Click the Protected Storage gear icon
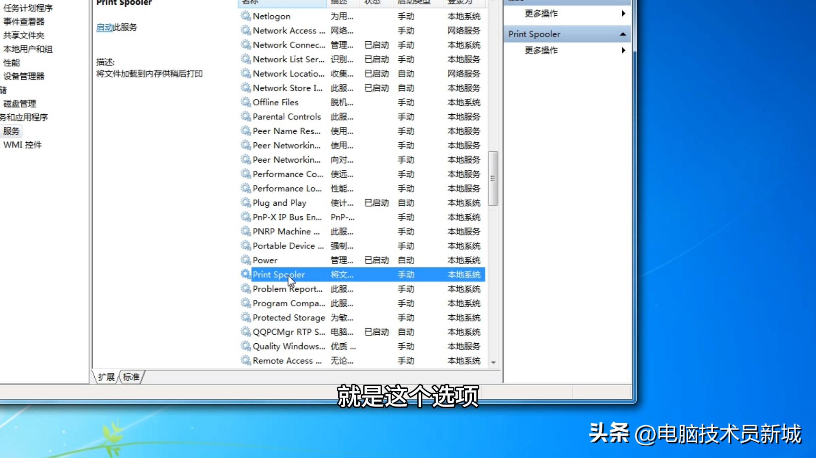This screenshot has width=816, height=458. pyautogui.click(x=245, y=317)
